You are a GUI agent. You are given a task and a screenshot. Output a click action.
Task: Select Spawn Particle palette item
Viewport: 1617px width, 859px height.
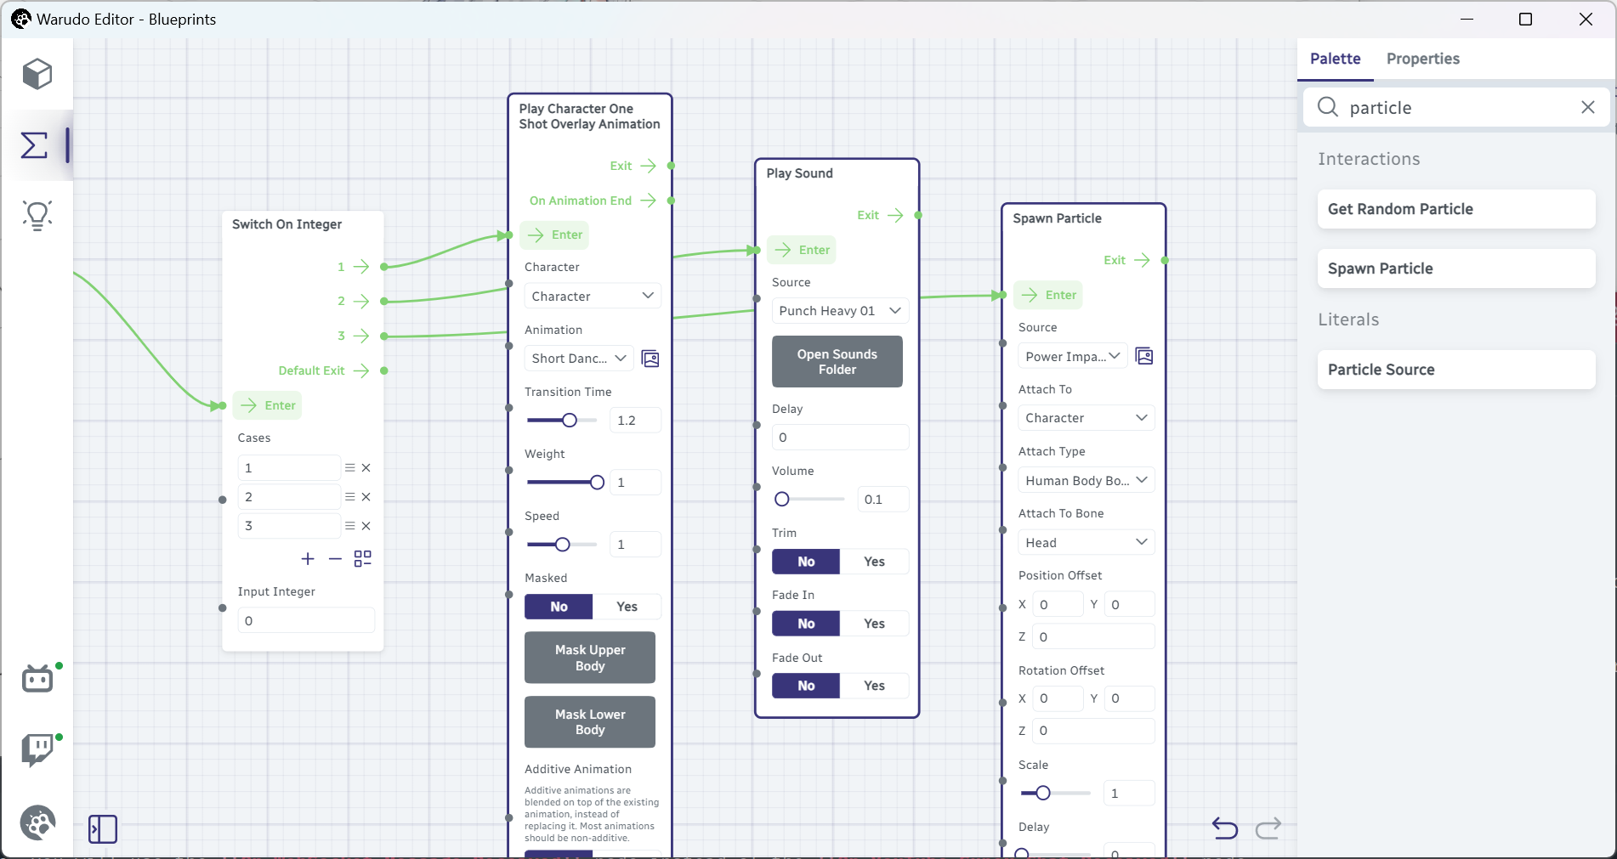pyautogui.click(x=1456, y=268)
